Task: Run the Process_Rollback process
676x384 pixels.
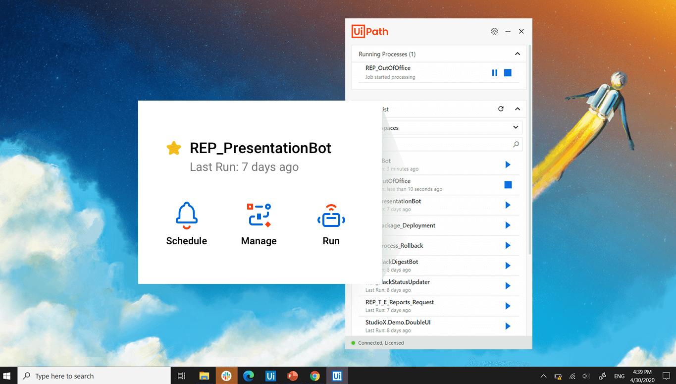Action: click(508, 245)
